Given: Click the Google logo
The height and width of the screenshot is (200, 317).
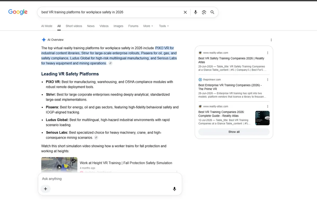Looking at the screenshot, I should [x=18, y=12].
